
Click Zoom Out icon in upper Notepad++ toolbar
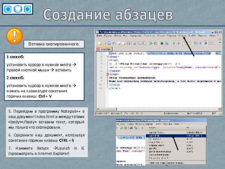click(x=178, y=43)
